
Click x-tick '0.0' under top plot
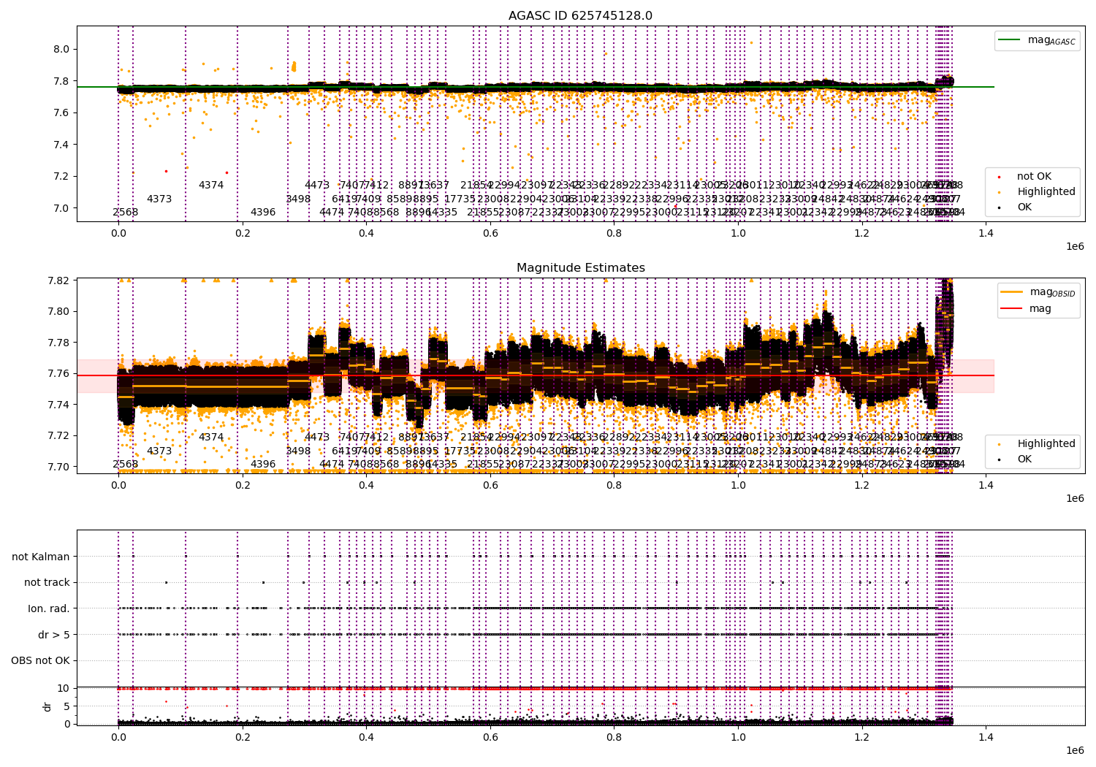coord(118,234)
